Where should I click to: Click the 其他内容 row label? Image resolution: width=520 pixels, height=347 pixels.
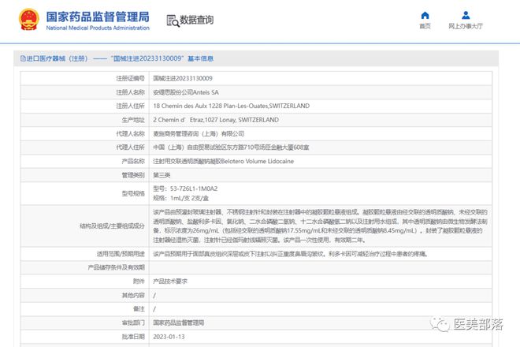tap(133, 295)
